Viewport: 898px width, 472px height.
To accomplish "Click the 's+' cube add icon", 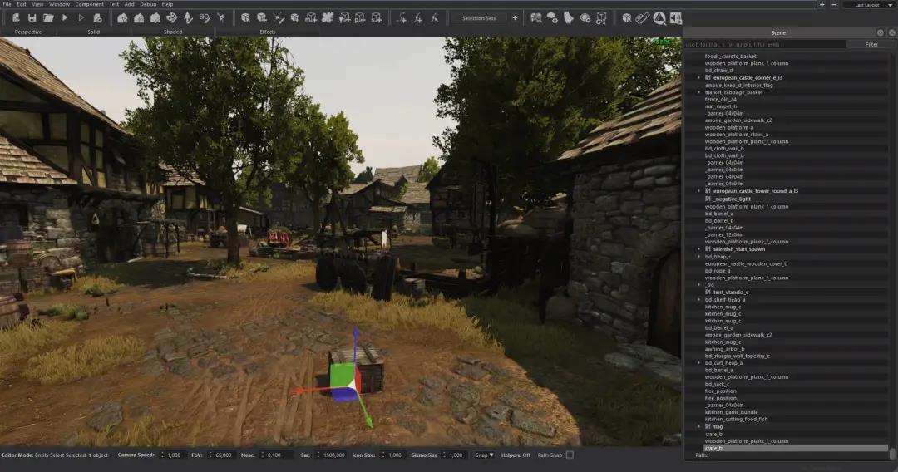I will 377,18.
